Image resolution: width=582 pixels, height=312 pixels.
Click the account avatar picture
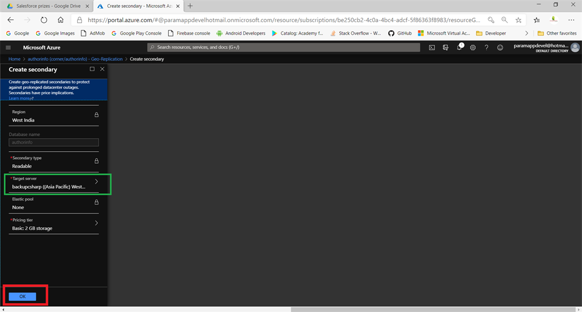(575, 48)
